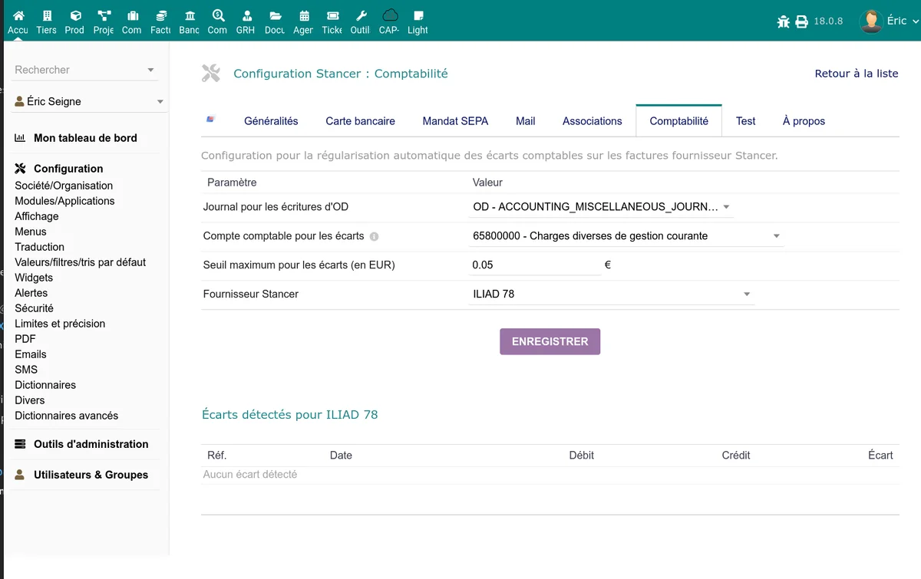This screenshot has height=579, width=921.
Task: Open the Widgets sidebar entry
Action: pos(34,278)
